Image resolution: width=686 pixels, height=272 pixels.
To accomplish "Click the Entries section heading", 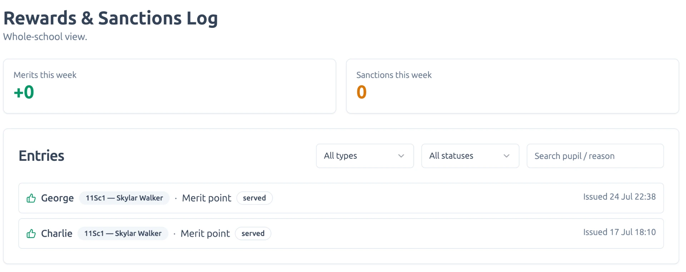I will point(41,156).
